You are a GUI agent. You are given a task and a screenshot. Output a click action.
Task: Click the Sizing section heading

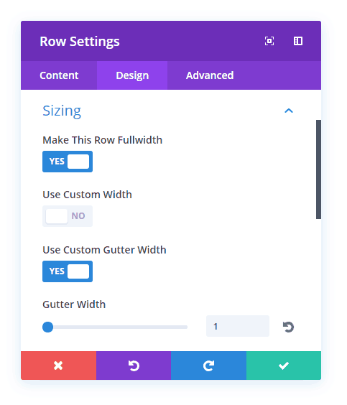coord(62,111)
